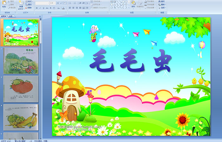
Task: Open the Align Text (对齐文本) menu
Action: [96, 4]
